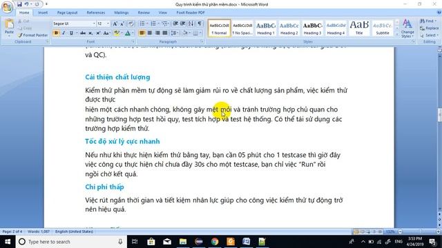Apply subscript formatting
Image resolution: width=442 pixels, height=248 pixels.
click(x=90, y=33)
